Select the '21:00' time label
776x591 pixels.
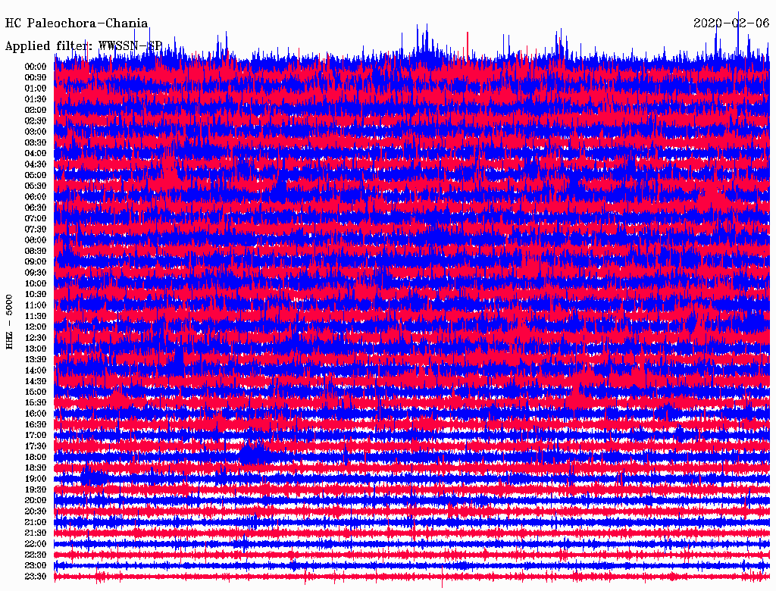pos(36,522)
